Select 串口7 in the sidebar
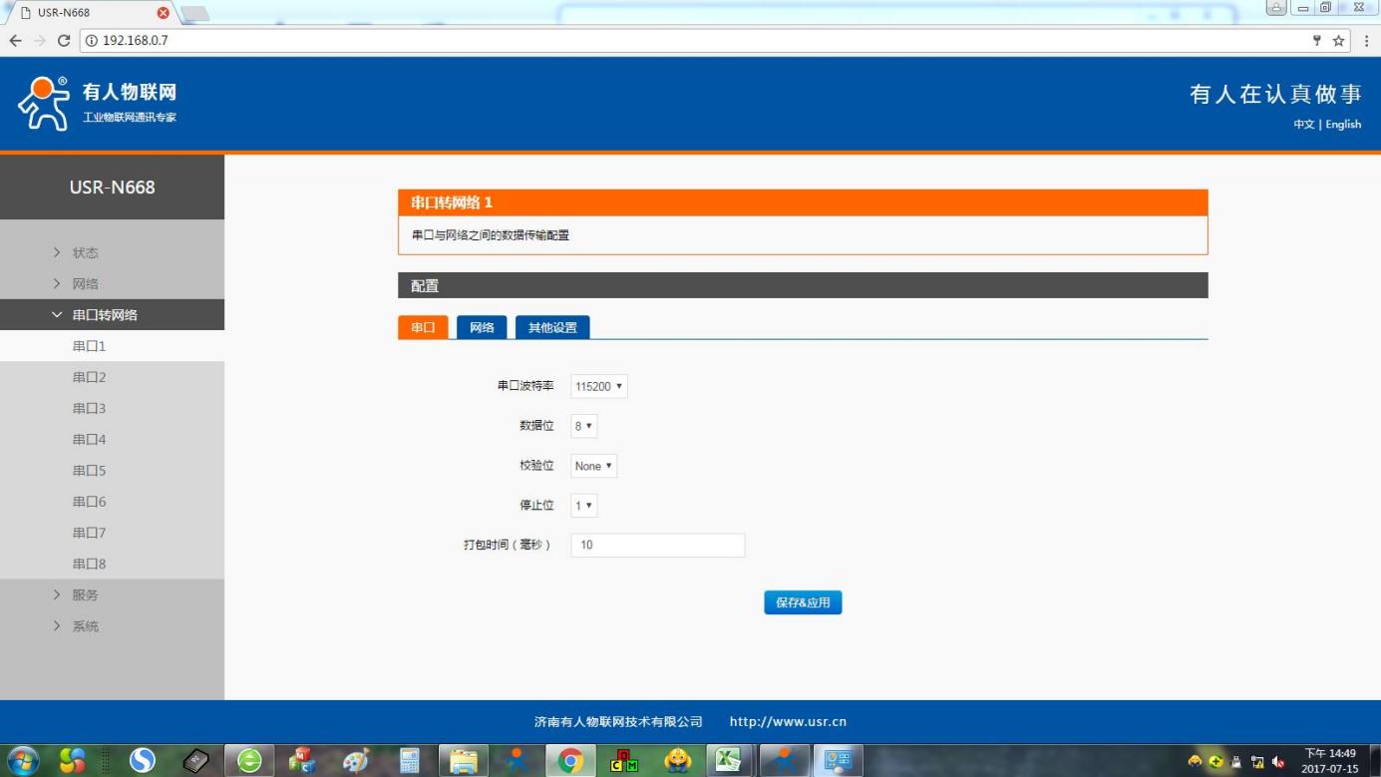The image size is (1381, 777). tap(112, 533)
